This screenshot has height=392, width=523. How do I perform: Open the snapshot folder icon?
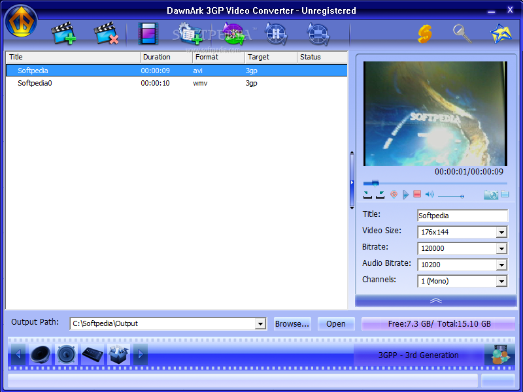point(505,194)
